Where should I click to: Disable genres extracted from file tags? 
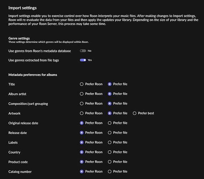pyautogui.click(x=83, y=60)
